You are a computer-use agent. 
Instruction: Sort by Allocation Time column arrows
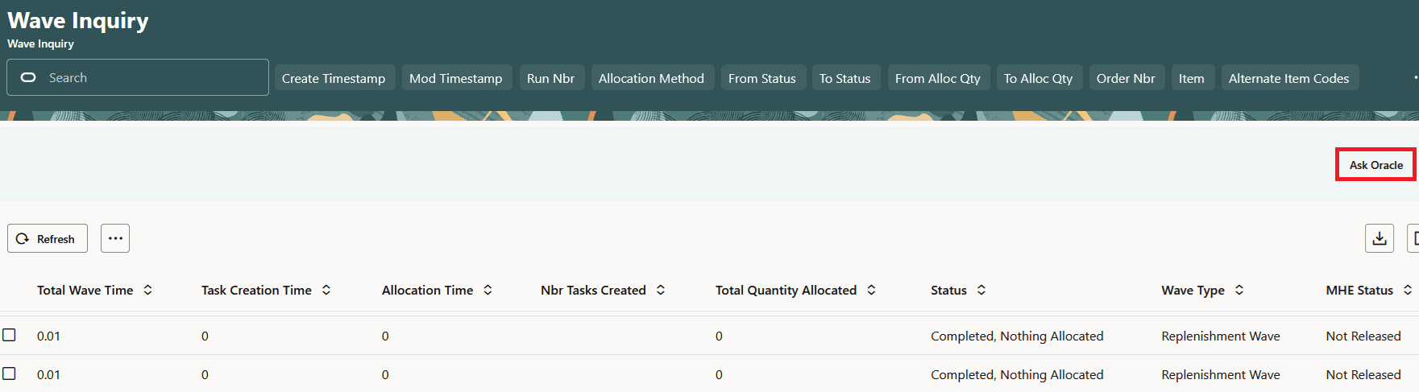click(x=488, y=290)
